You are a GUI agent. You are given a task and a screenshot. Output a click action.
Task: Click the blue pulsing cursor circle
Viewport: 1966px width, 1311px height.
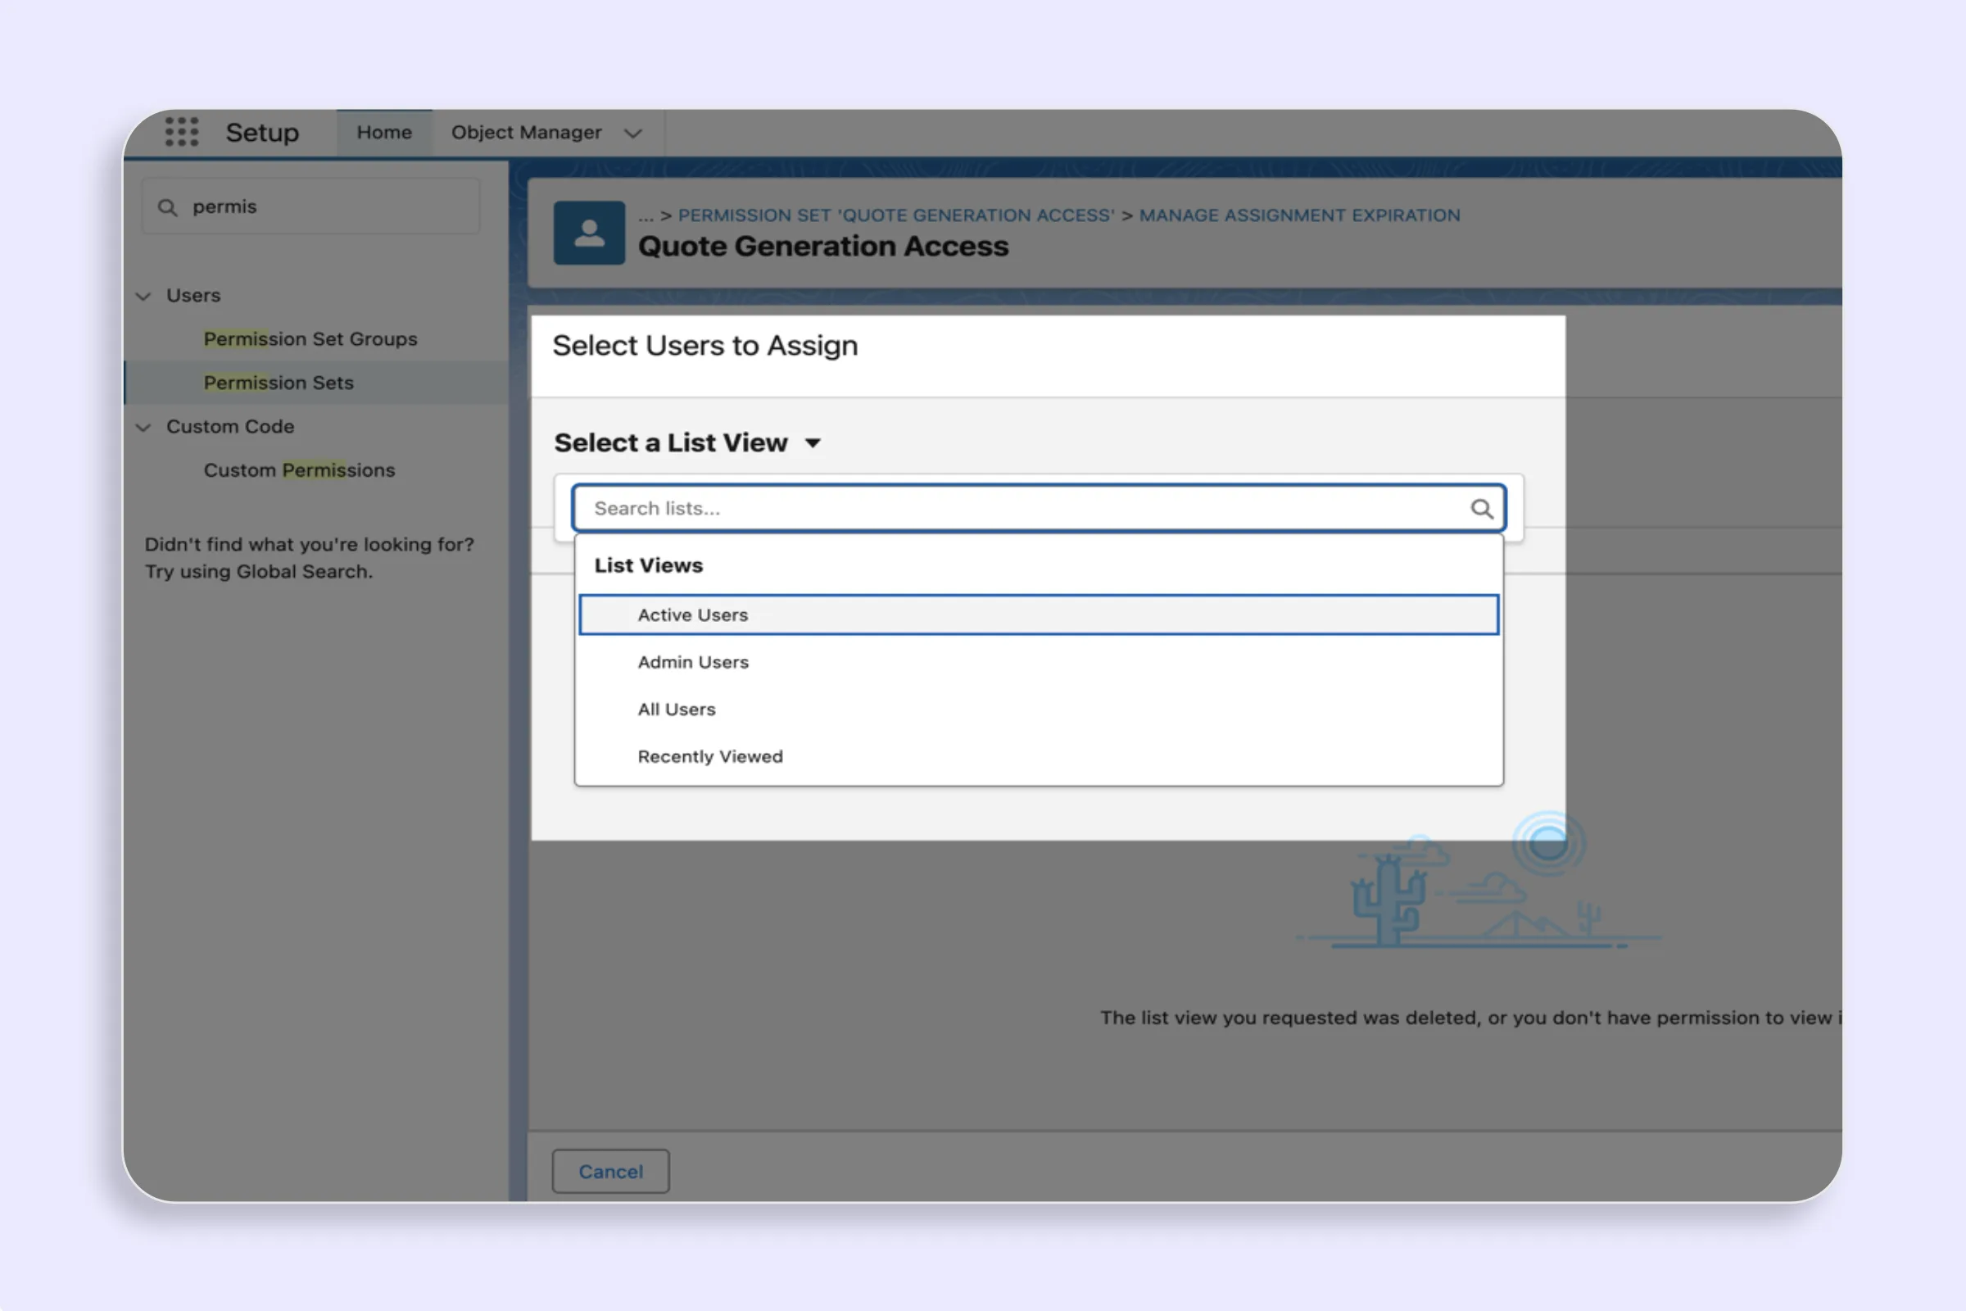click(x=1548, y=843)
